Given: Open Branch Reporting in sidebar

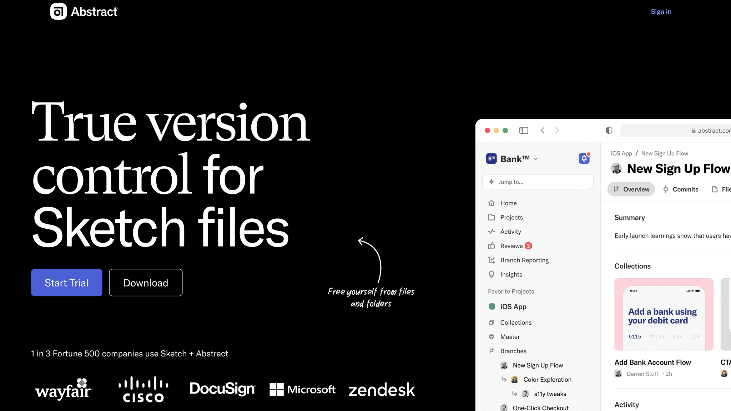Looking at the screenshot, I should [524, 260].
